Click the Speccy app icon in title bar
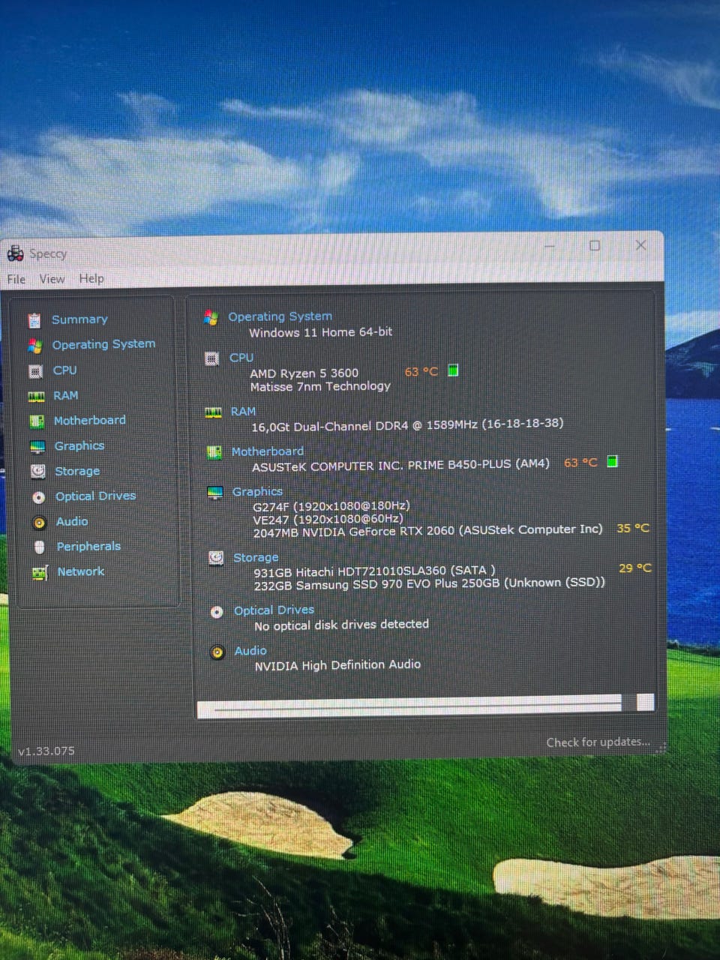Image resolution: width=720 pixels, height=960 pixels. point(15,254)
